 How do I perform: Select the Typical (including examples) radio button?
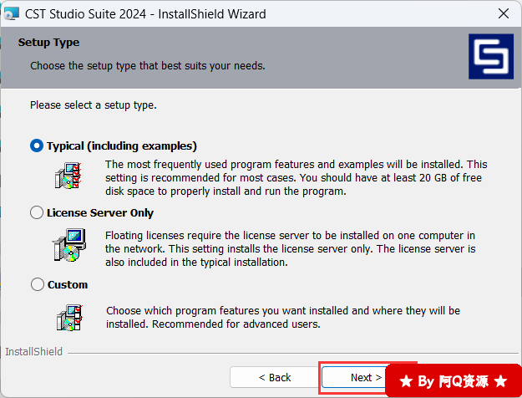37,145
